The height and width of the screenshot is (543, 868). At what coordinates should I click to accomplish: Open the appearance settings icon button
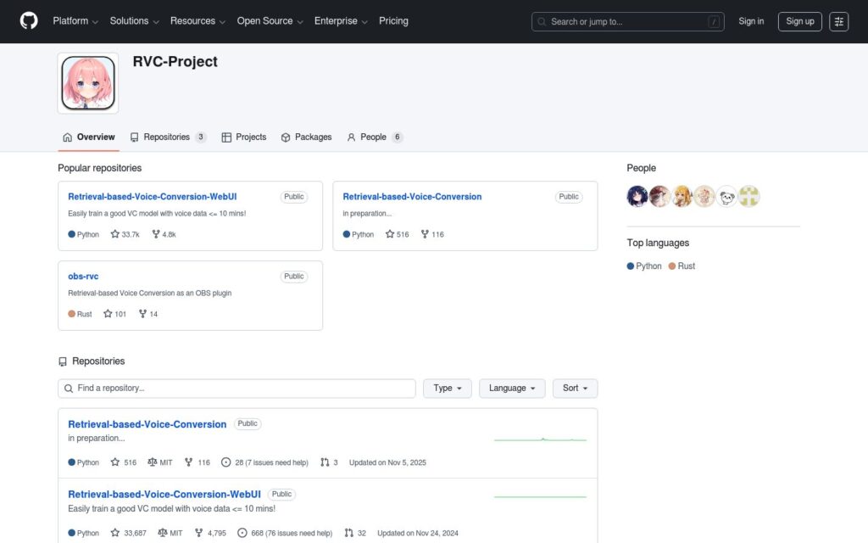[838, 21]
